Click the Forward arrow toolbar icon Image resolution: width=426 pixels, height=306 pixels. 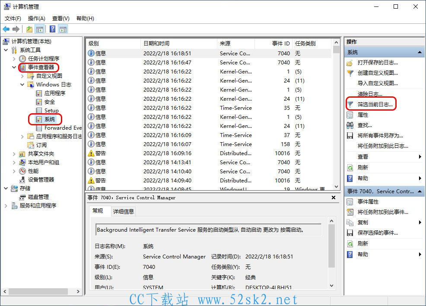(x=16, y=29)
